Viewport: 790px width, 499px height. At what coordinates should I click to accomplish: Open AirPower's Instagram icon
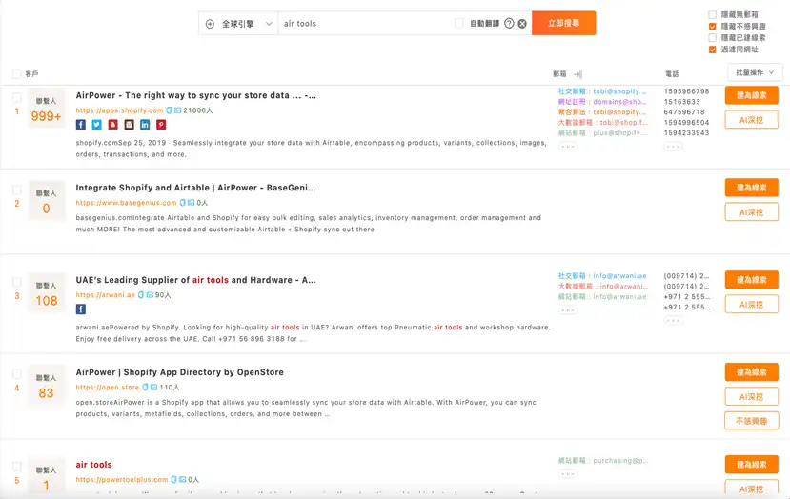(129, 125)
